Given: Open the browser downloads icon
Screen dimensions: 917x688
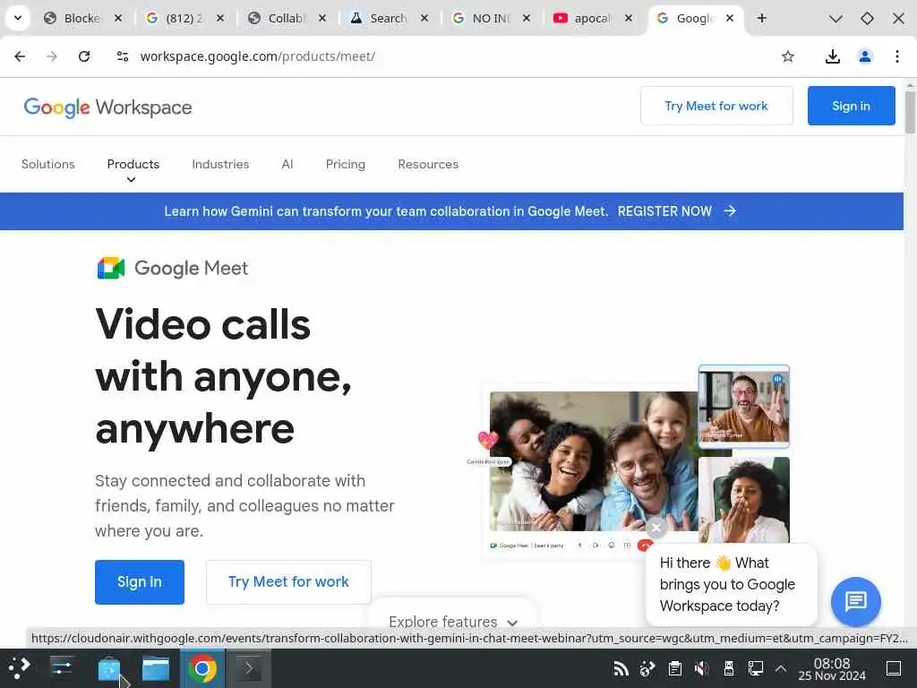Looking at the screenshot, I should click(832, 56).
